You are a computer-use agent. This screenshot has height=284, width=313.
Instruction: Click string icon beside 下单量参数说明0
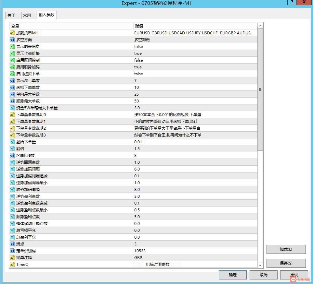click(x=12, y=115)
